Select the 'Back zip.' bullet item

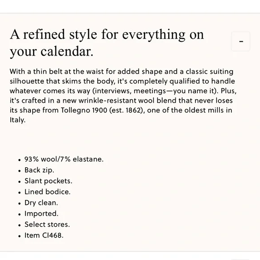39,170
